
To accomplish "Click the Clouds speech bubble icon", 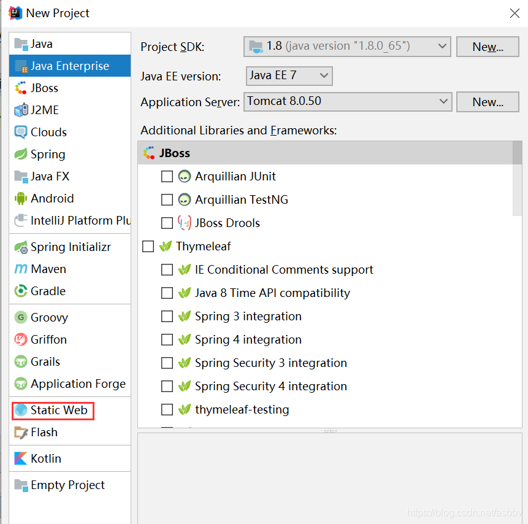I will pos(21,132).
